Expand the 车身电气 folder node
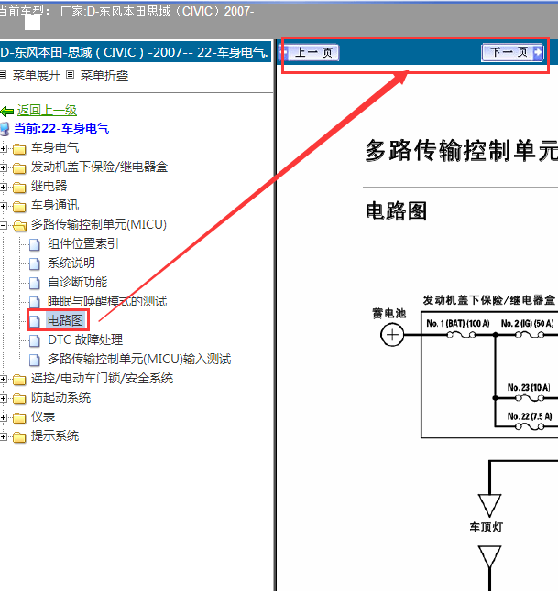Image resolution: width=558 pixels, height=591 pixels. [4, 148]
